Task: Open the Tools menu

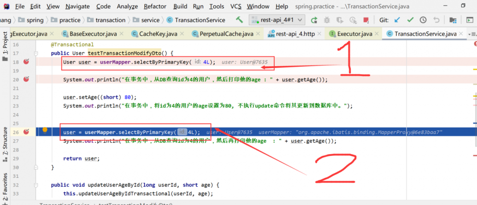Action: 217,6
